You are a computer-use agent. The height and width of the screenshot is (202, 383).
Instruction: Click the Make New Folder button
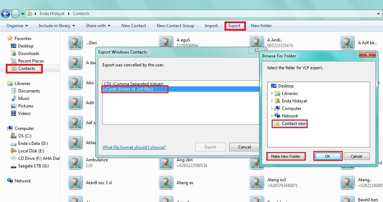[286, 156]
